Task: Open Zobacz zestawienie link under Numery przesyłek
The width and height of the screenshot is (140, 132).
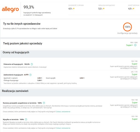Action: coord(63,112)
